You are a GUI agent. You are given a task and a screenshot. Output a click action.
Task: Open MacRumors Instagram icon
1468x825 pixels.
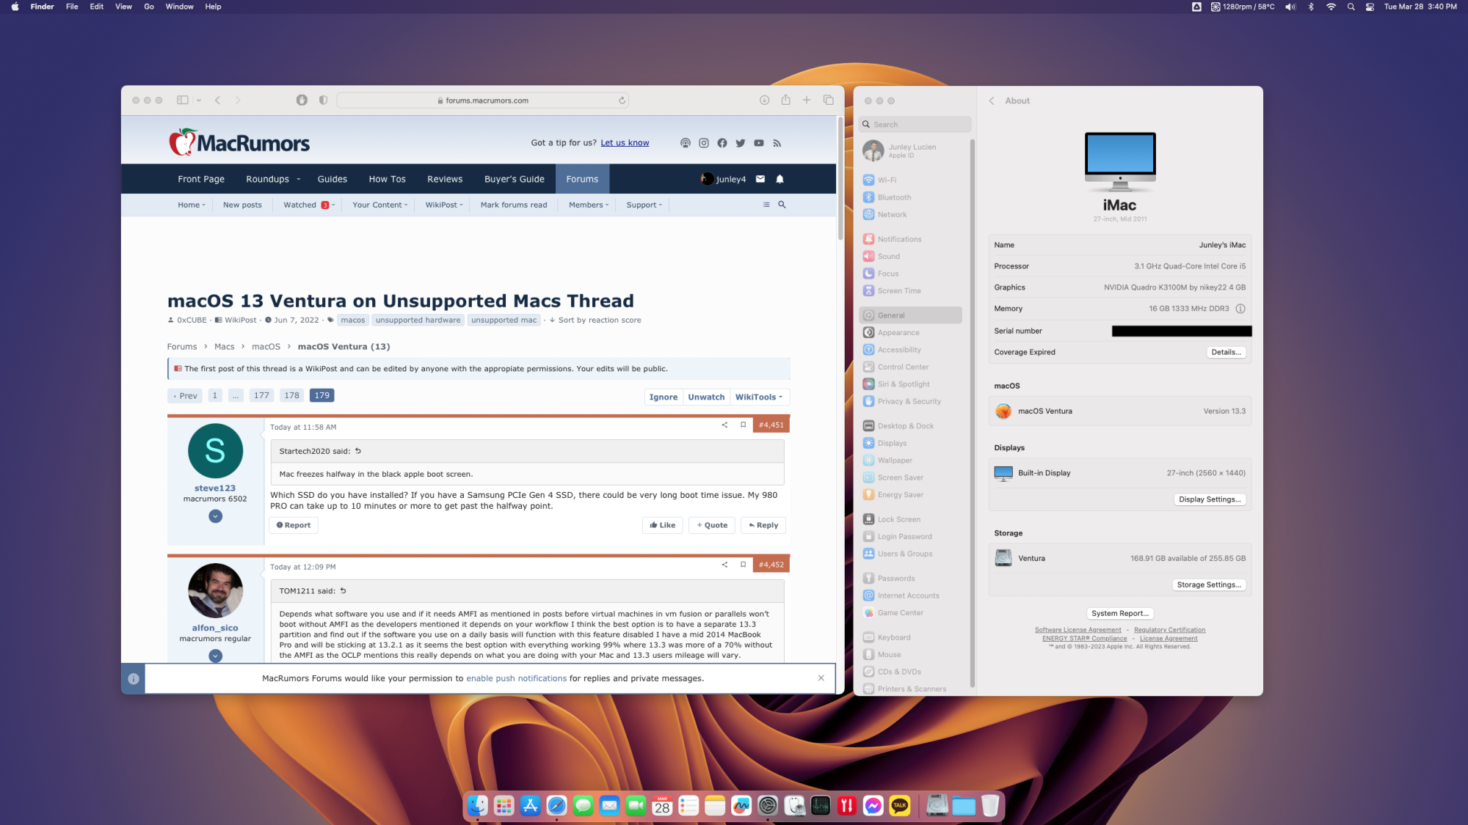click(703, 143)
